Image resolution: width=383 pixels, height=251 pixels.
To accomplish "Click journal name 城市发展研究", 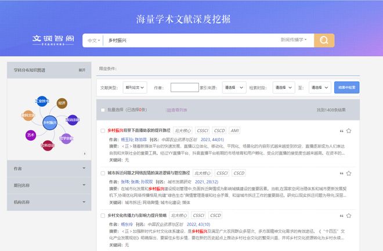I will coord(179,182).
